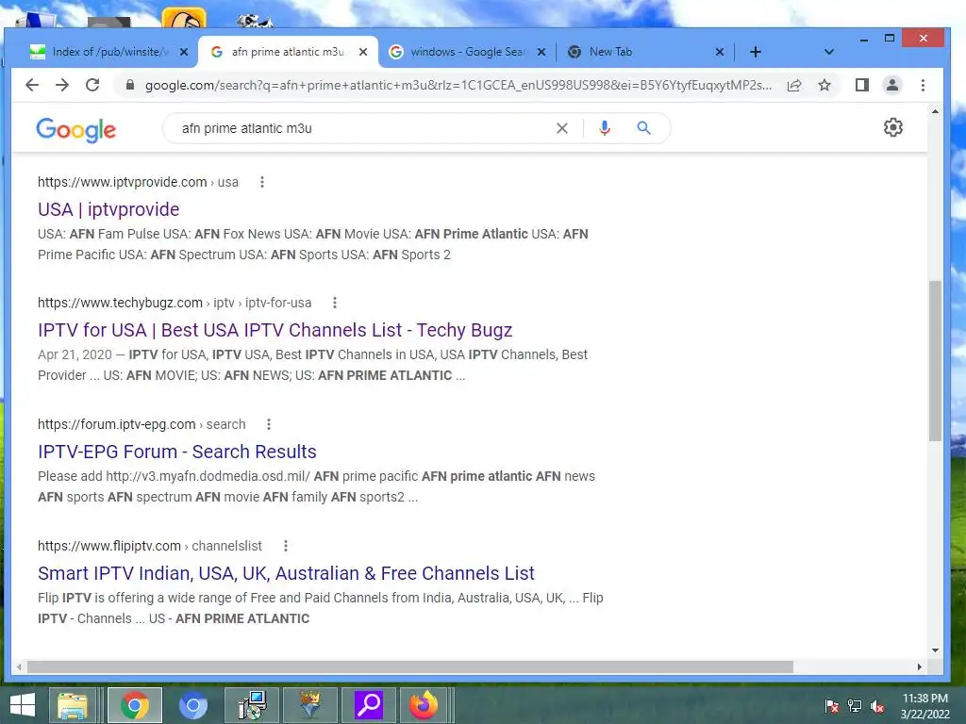Image resolution: width=966 pixels, height=724 pixels.
Task: Open muted volume tray icon
Action: point(877,706)
